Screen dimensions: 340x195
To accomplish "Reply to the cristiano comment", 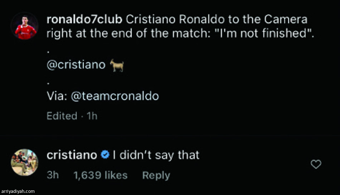I will tap(156, 175).
